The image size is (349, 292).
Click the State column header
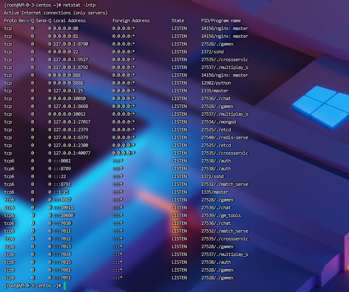(x=178, y=21)
